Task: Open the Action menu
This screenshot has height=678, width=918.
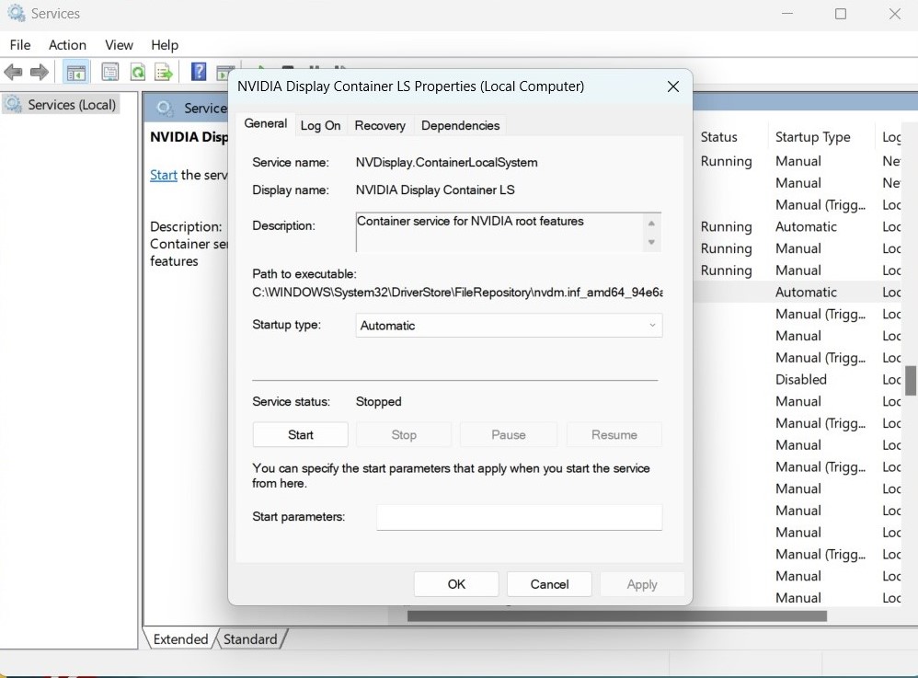Action: 66,44
